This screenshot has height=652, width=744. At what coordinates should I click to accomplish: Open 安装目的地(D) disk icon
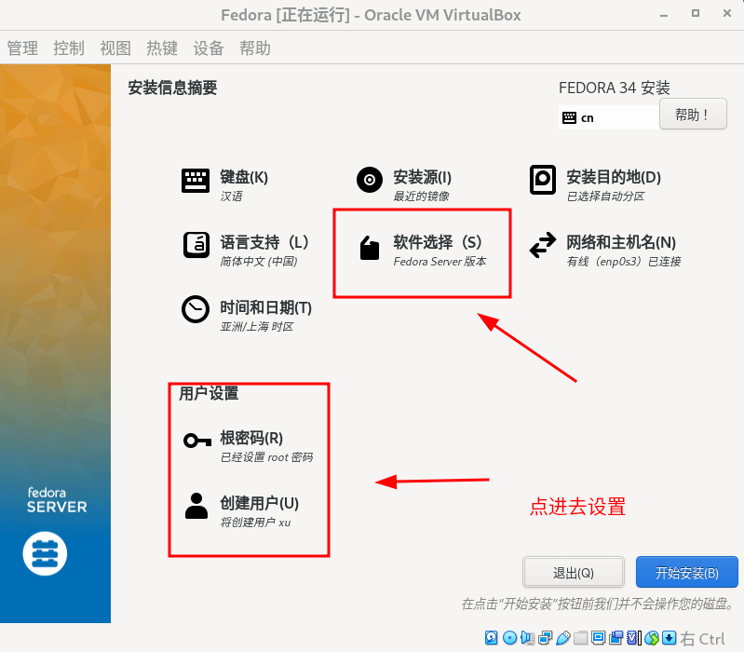(543, 180)
